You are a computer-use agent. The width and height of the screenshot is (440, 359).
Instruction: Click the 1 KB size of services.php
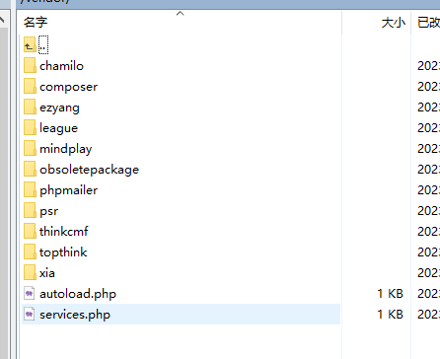[x=390, y=315]
